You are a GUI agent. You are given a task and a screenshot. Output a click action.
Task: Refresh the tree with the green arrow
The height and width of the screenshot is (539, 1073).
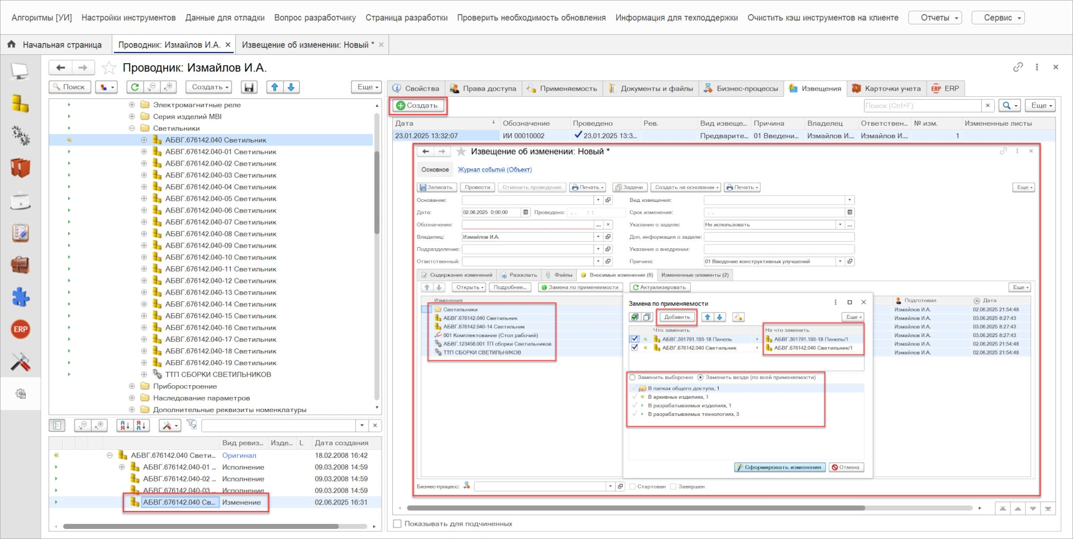135,87
